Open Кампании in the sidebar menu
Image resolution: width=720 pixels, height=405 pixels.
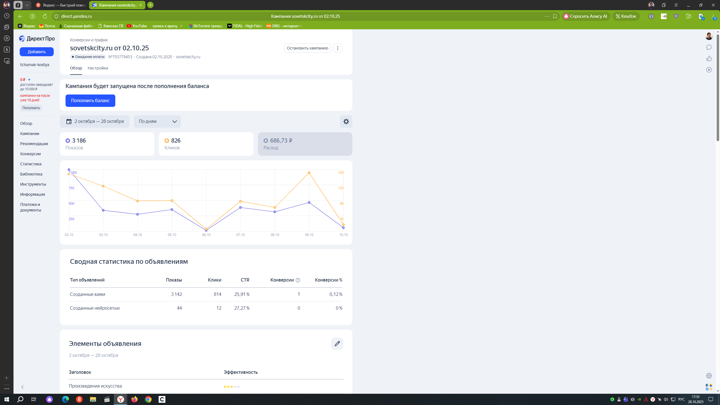[30, 134]
